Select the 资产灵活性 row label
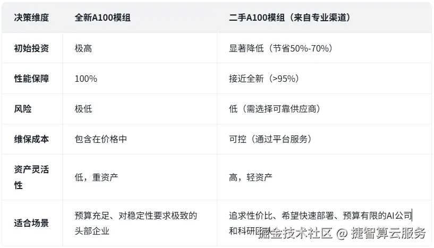This screenshot has height=248, width=434. pos(31,177)
